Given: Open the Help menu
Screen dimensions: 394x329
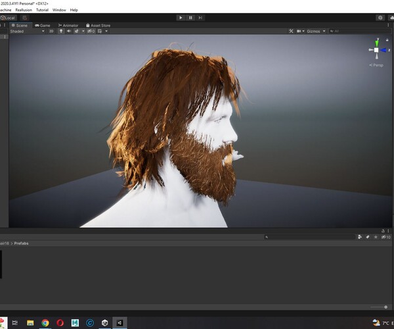Looking at the screenshot, I should coord(74,10).
